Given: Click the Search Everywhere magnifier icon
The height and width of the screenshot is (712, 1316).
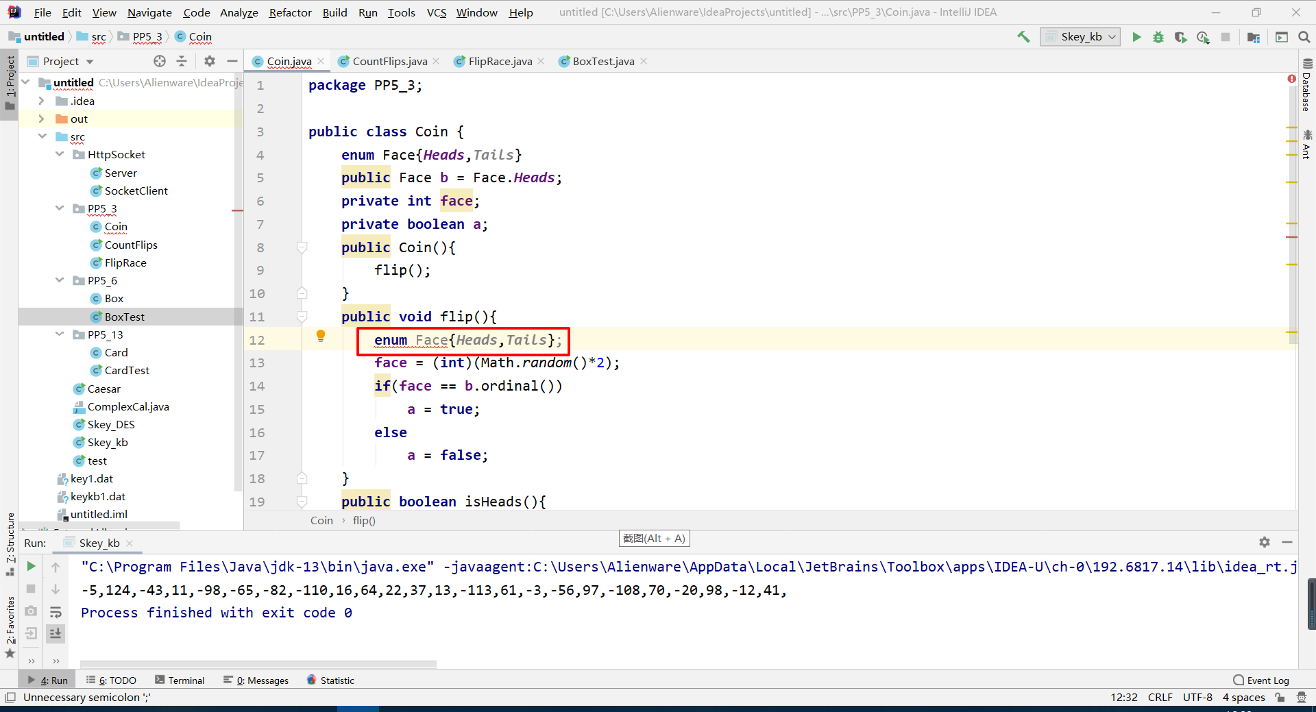Looking at the screenshot, I should [1304, 37].
